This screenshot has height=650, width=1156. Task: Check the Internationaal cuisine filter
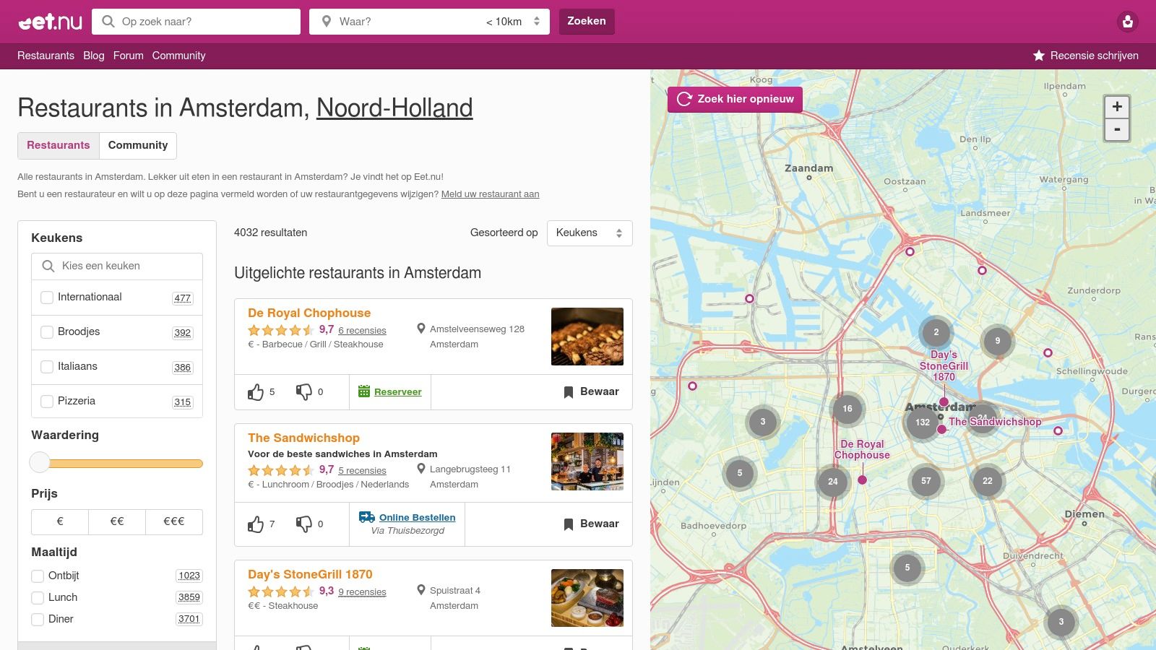point(47,298)
